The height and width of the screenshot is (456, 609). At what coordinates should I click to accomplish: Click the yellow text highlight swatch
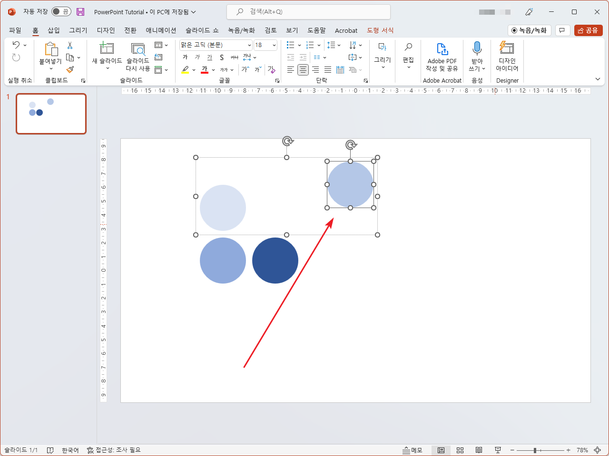pyautogui.click(x=185, y=70)
